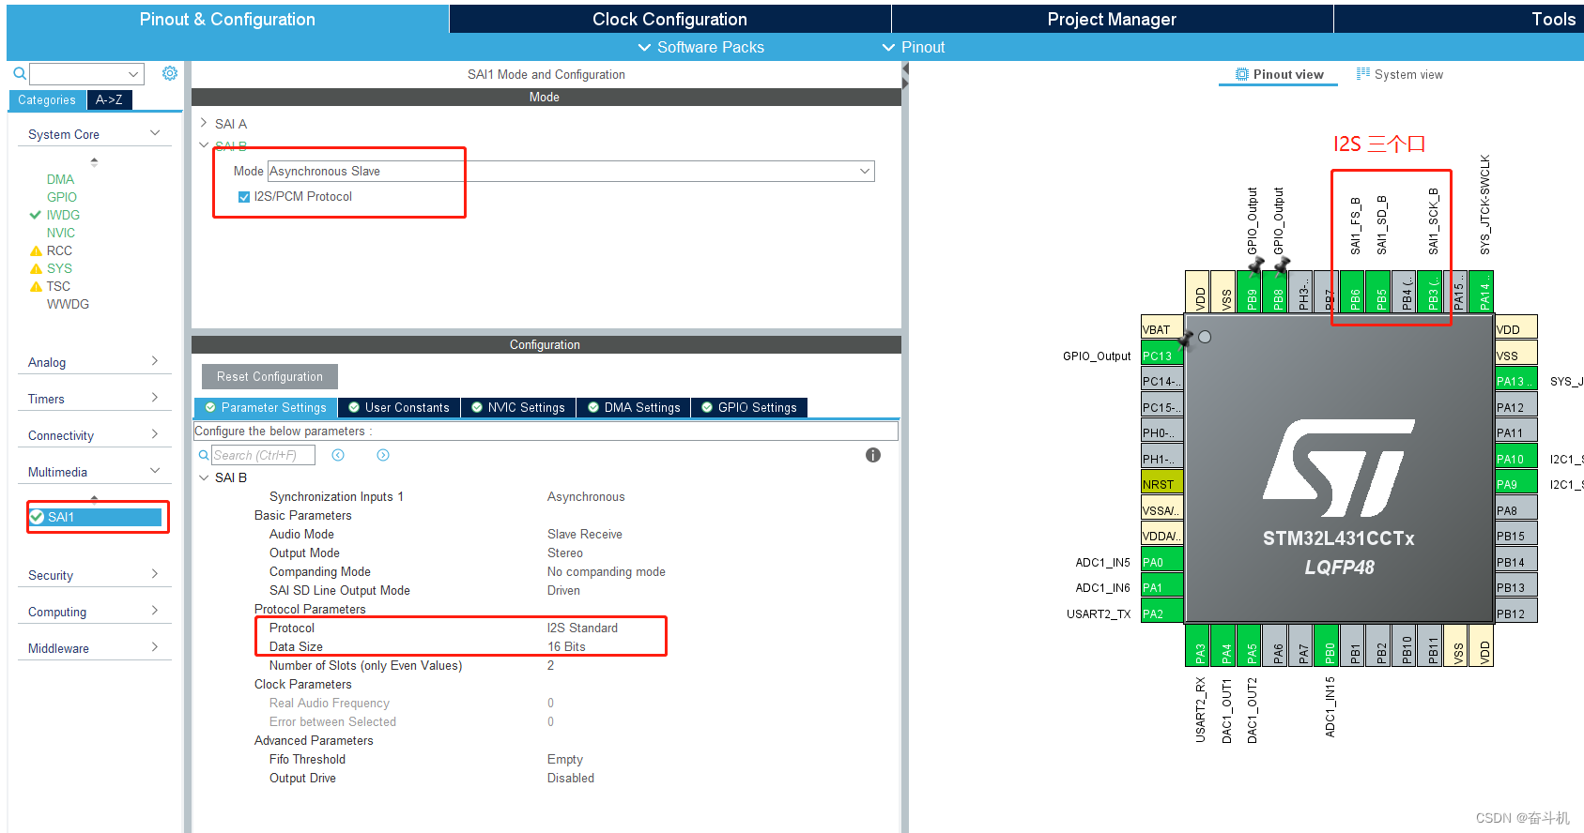1584x833 pixels.
Task: Click the Pinout view icon
Action: point(1242,74)
